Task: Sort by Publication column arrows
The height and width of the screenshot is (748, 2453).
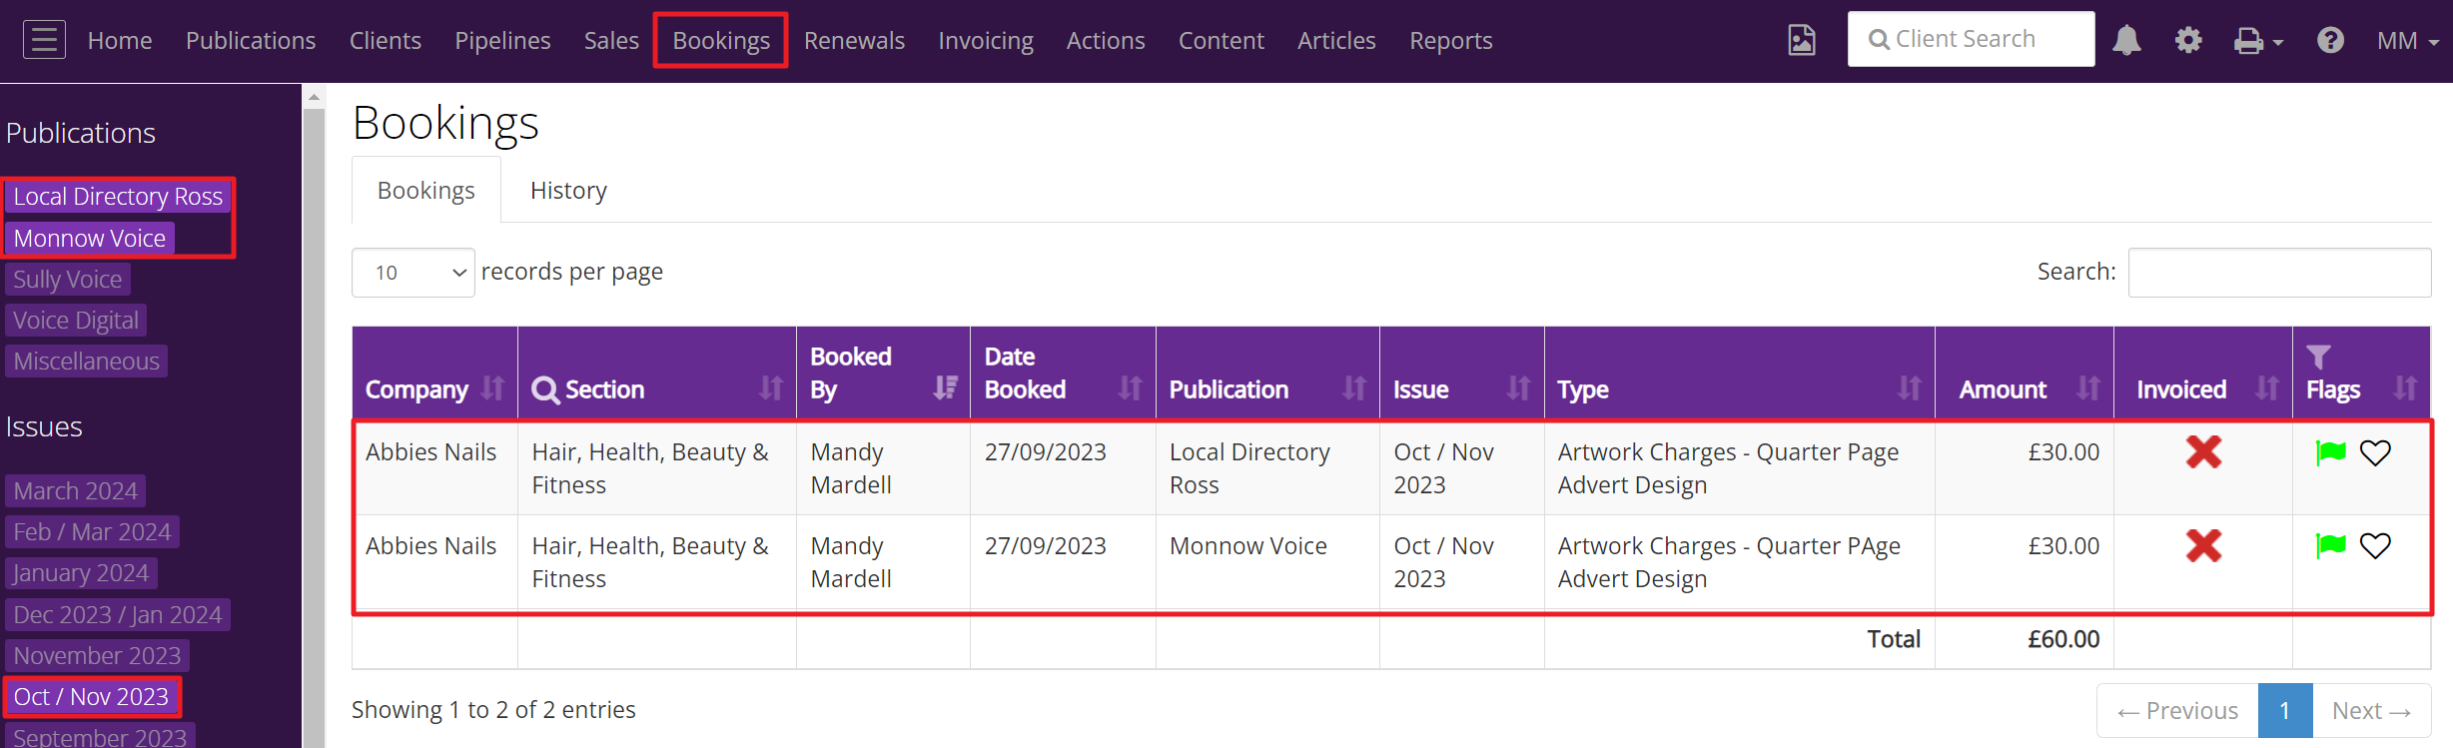Action: [1353, 388]
